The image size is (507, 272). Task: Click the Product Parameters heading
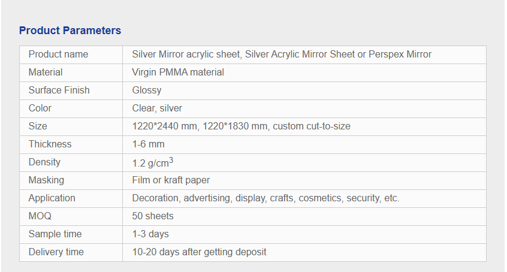pos(70,31)
